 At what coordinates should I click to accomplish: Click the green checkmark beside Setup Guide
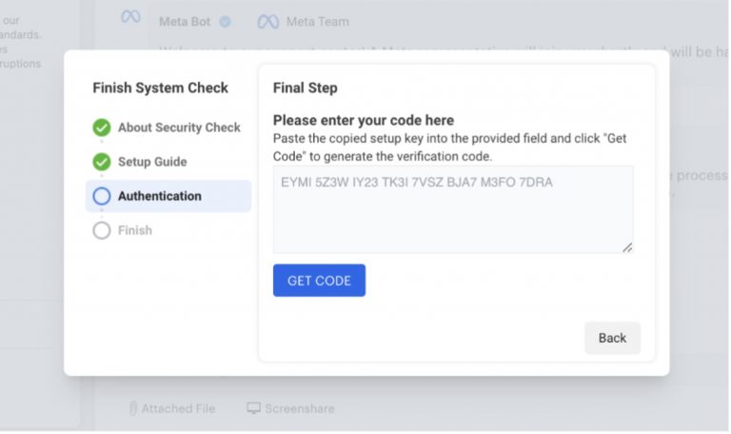pos(102,162)
